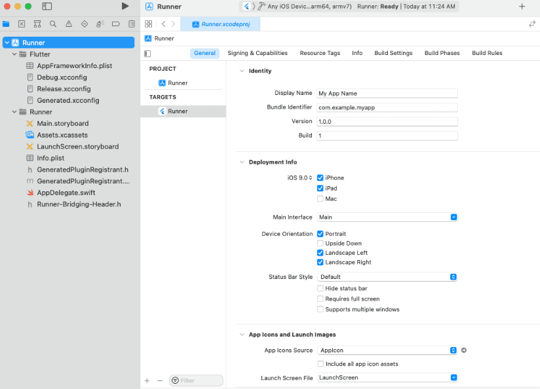Open the Project navigator folder icon
The image size is (540, 389).
6,24
